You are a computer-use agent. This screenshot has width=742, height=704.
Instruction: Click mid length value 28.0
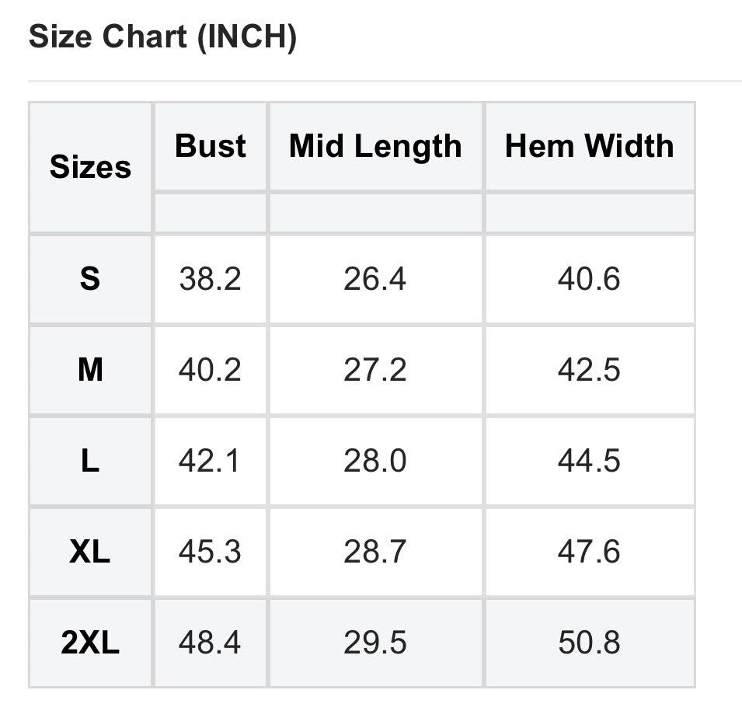(375, 462)
